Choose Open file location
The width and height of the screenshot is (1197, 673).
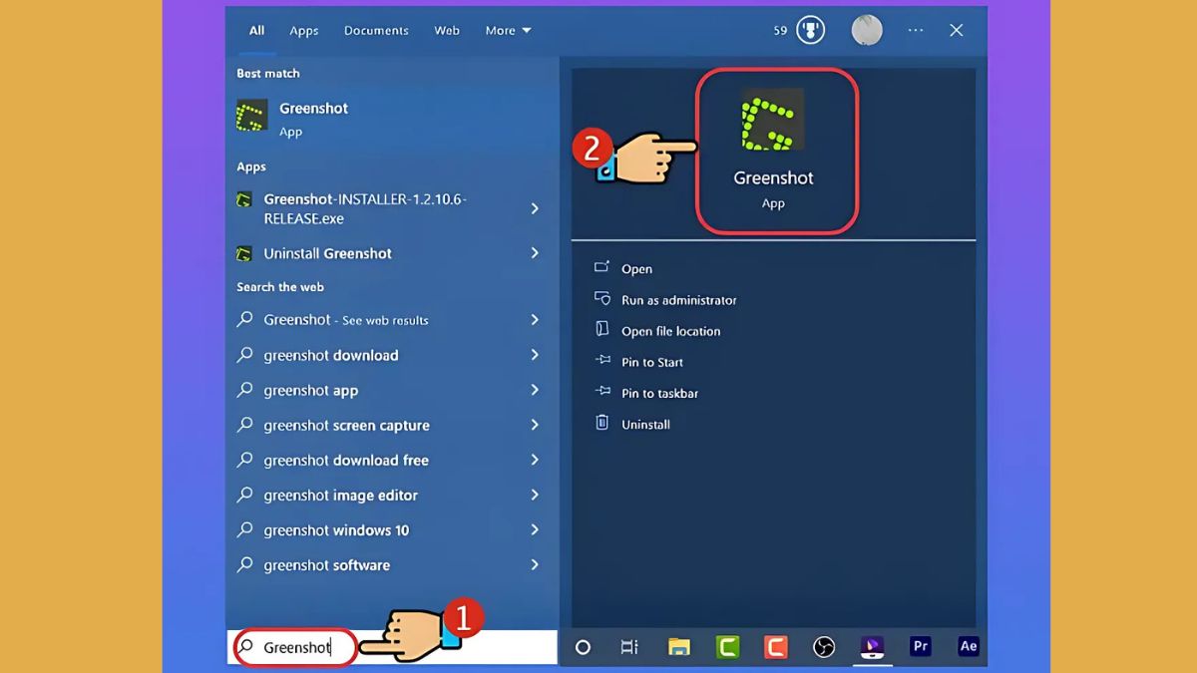(670, 331)
